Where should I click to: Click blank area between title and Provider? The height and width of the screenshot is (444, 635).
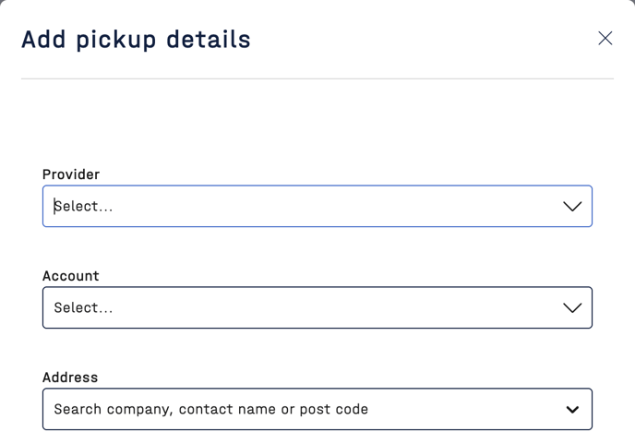317,125
